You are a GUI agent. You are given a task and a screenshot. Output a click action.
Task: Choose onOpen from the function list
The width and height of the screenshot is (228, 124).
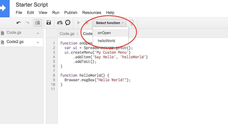[104, 33]
